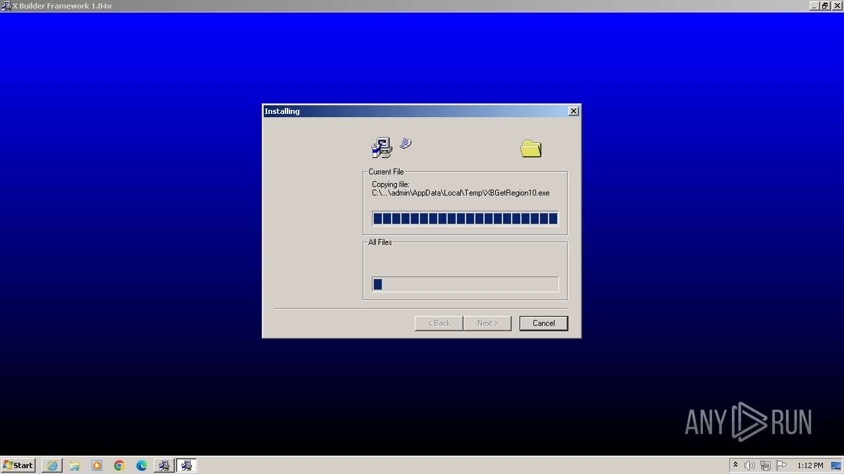Open the network tray icon

tap(766, 465)
